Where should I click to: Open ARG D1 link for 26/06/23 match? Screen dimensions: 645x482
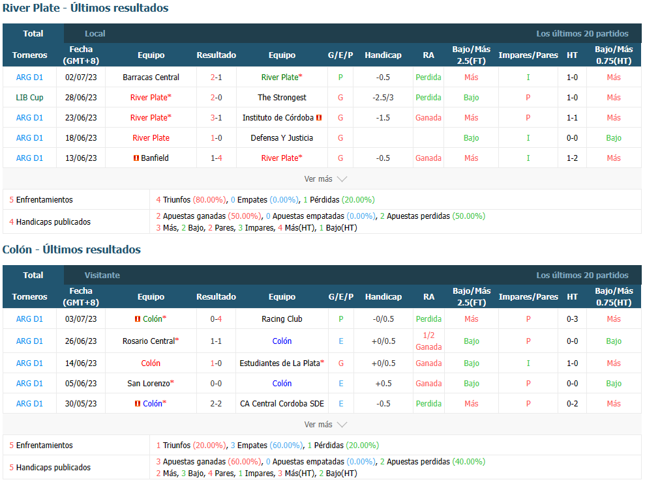click(29, 341)
